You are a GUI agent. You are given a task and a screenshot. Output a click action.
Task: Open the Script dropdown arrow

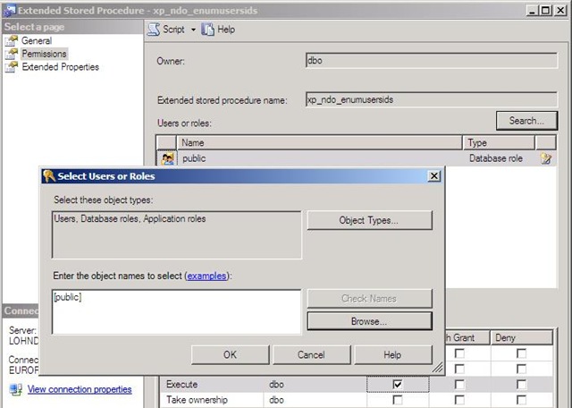(x=193, y=30)
